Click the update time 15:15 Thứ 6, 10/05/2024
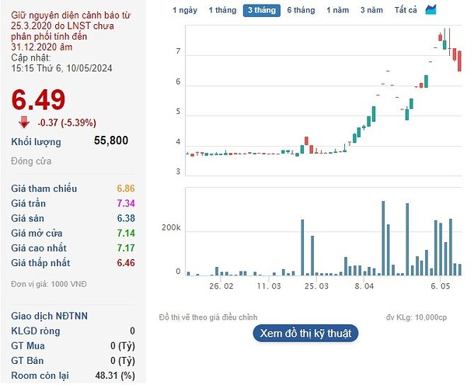 click(x=61, y=68)
